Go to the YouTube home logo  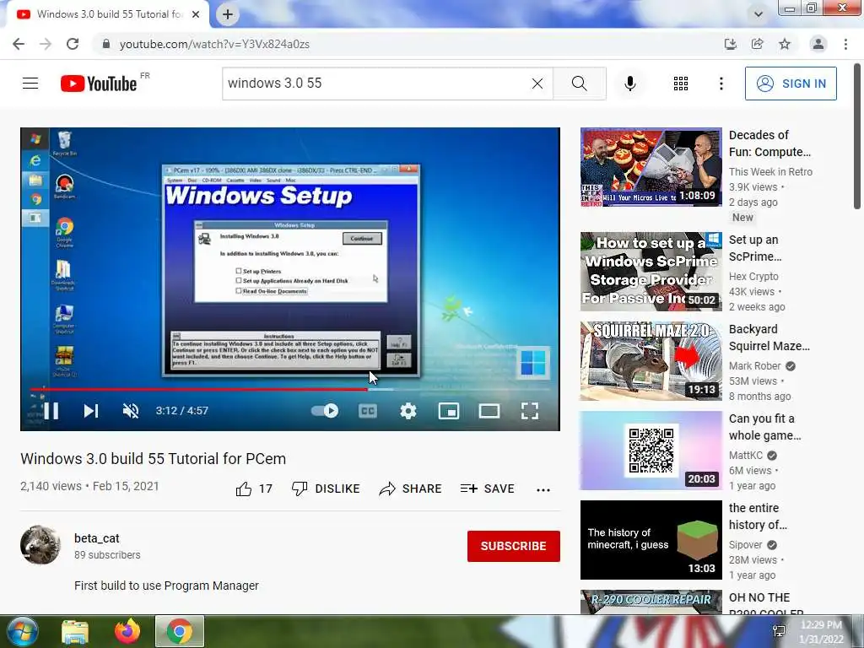click(x=99, y=84)
